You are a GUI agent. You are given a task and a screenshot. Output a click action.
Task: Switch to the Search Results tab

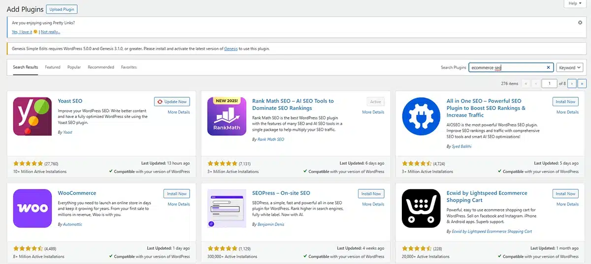click(26, 67)
